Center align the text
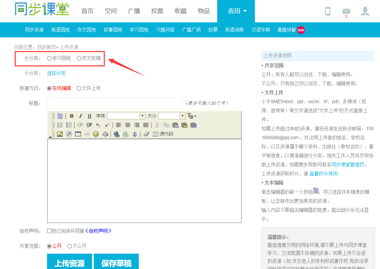Image resolution: width=380 pixels, height=269 pixels. click(x=128, y=125)
